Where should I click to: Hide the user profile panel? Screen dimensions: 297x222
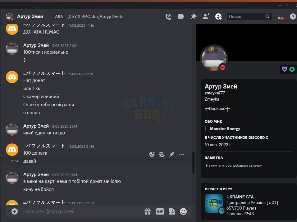coord(218,17)
